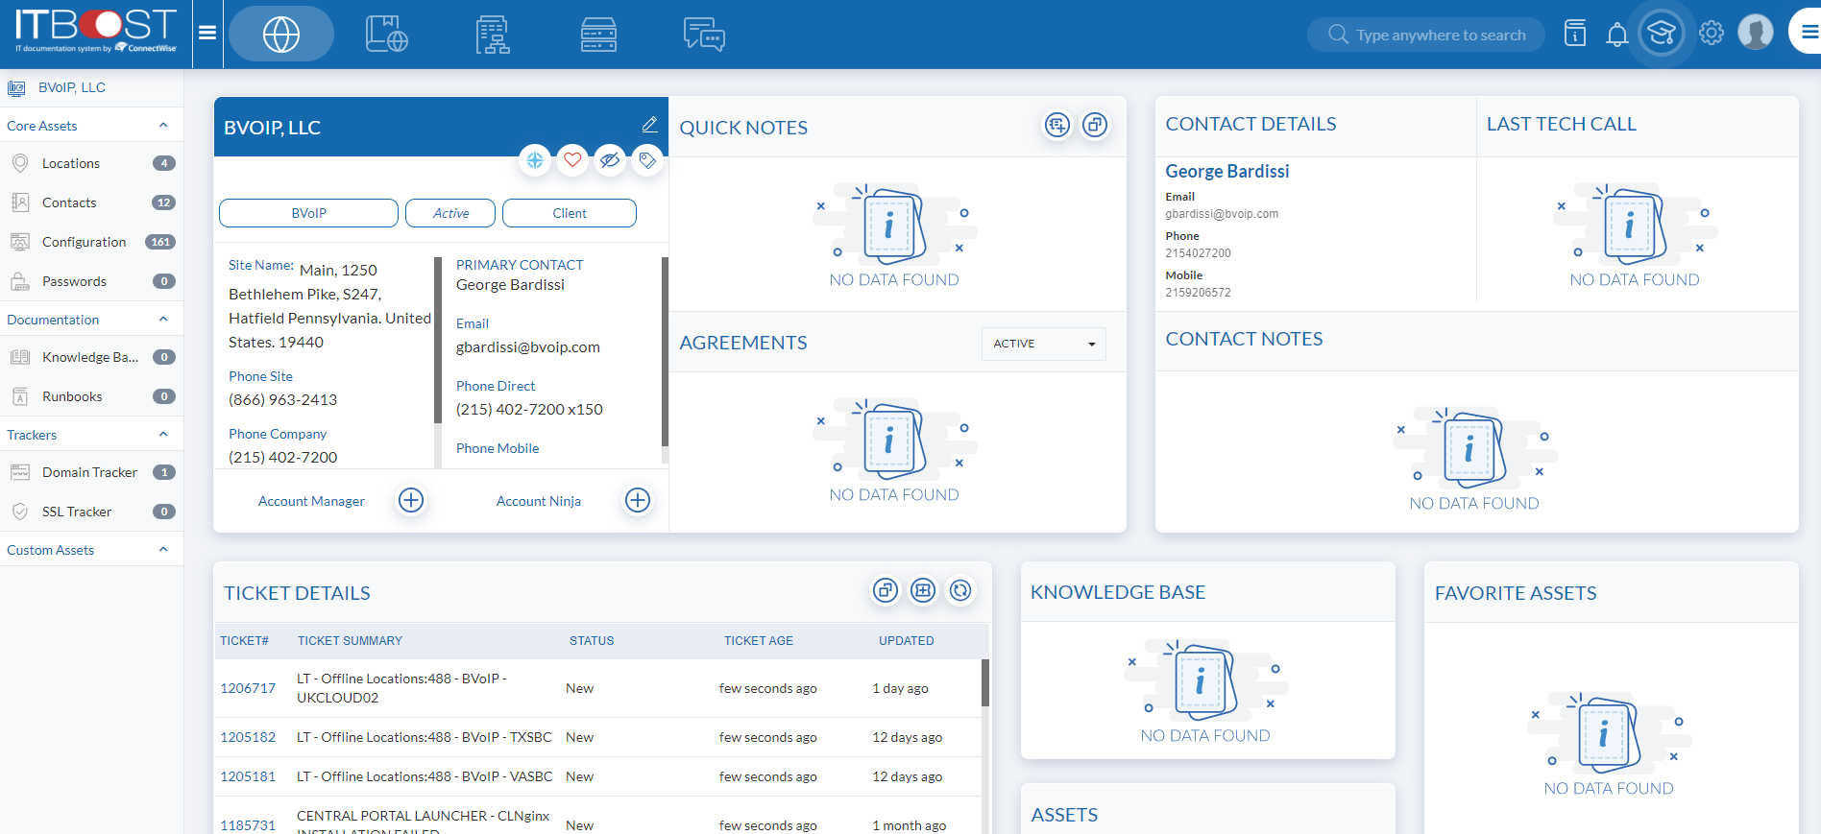Open ticket 1185731
Viewport: 1821px width, 834px height.
[x=248, y=825]
